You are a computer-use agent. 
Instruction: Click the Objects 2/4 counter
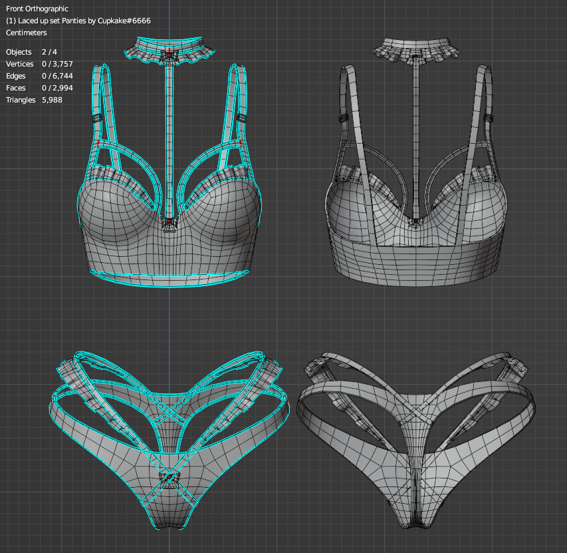[29, 52]
